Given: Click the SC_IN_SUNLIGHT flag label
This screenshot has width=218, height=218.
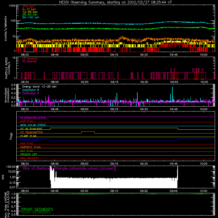Looking at the screenshot, I should [x=31, y=129].
